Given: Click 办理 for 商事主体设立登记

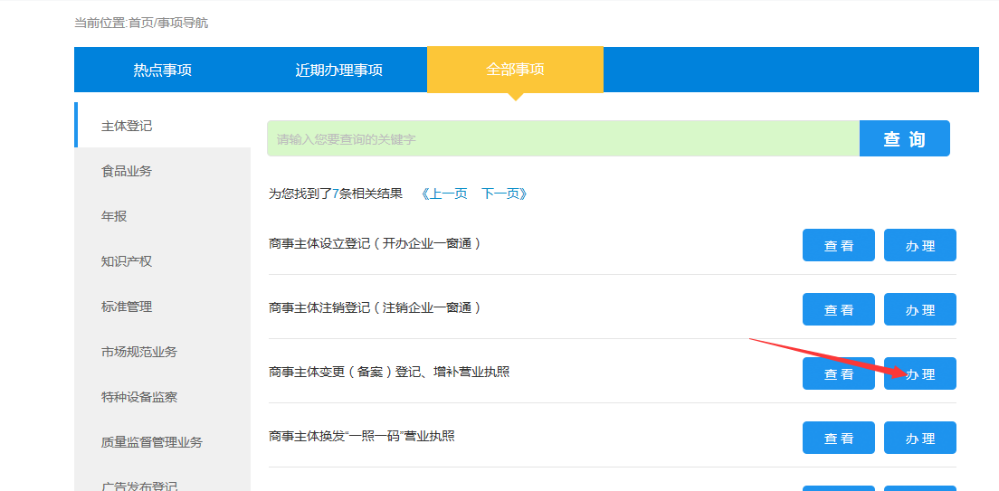Looking at the screenshot, I should [919, 246].
